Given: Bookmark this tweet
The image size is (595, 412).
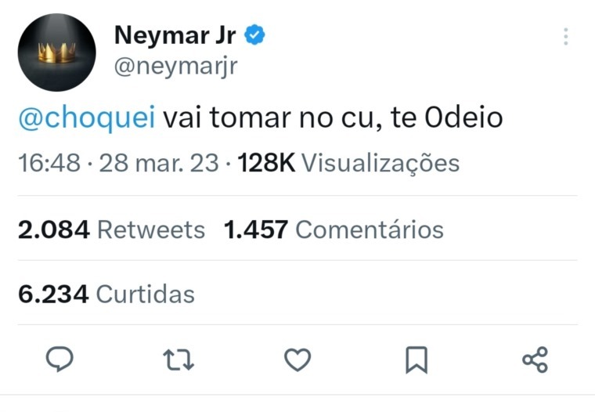Looking at the screenshot, I should pos(416,360).
